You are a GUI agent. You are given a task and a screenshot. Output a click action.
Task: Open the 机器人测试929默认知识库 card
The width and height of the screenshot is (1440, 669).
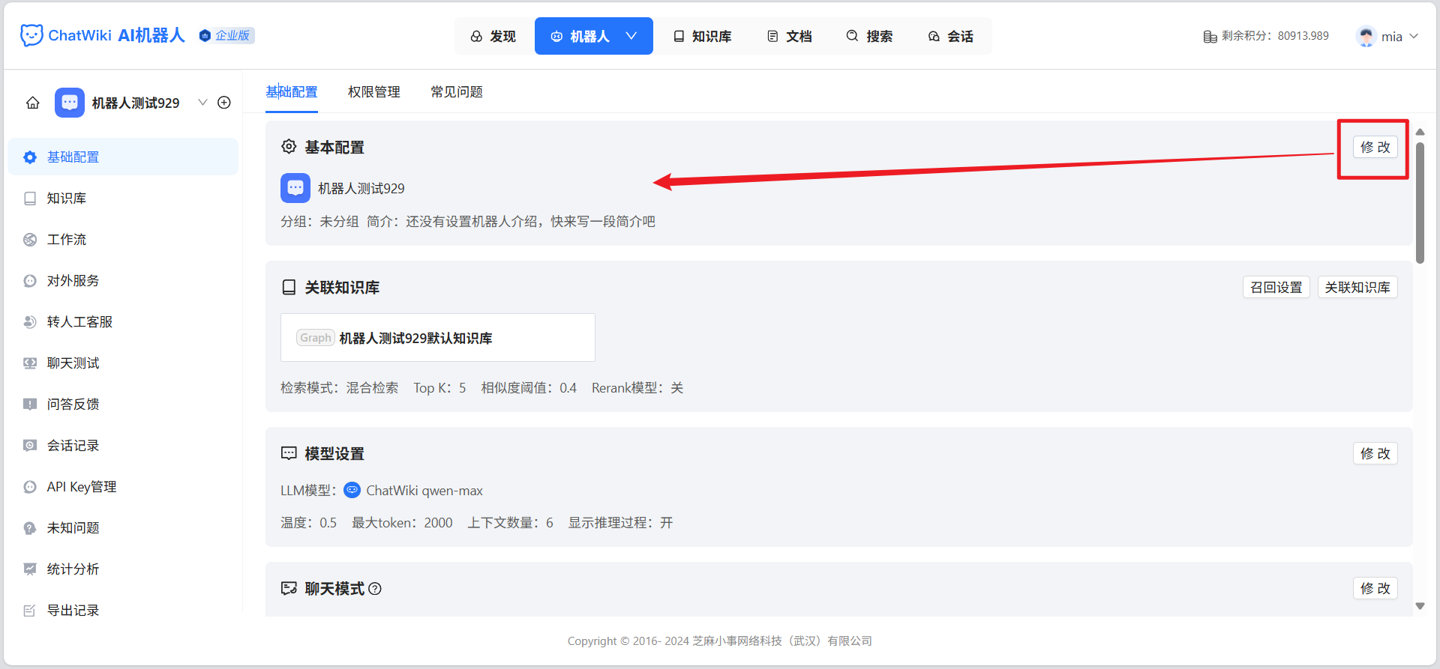438,338
